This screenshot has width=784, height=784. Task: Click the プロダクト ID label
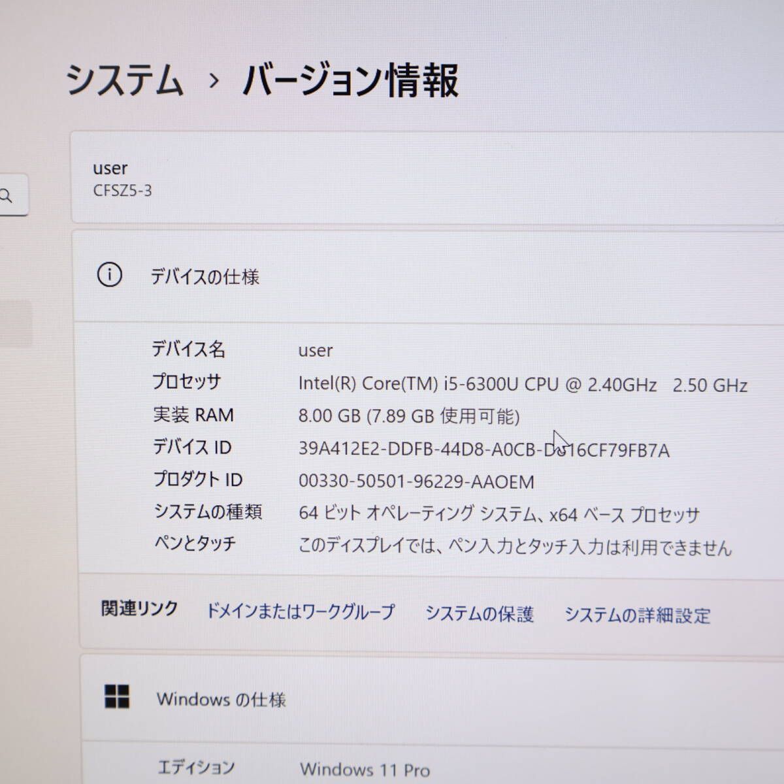tap(198, 480)
